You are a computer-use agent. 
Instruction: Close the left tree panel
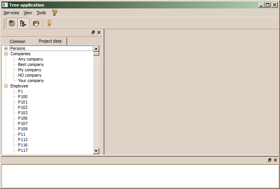99,33
